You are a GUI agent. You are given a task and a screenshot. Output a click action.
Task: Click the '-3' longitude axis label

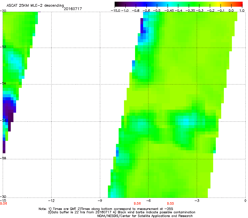click(x=197, y=201)
